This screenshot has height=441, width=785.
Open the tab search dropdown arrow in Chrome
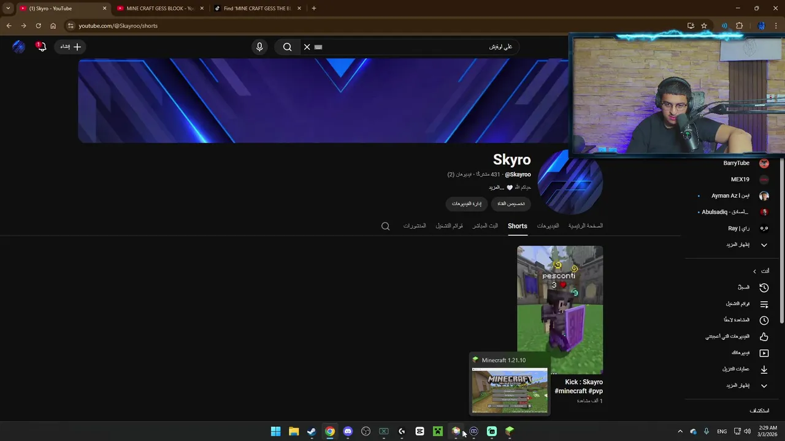(8, 9)
